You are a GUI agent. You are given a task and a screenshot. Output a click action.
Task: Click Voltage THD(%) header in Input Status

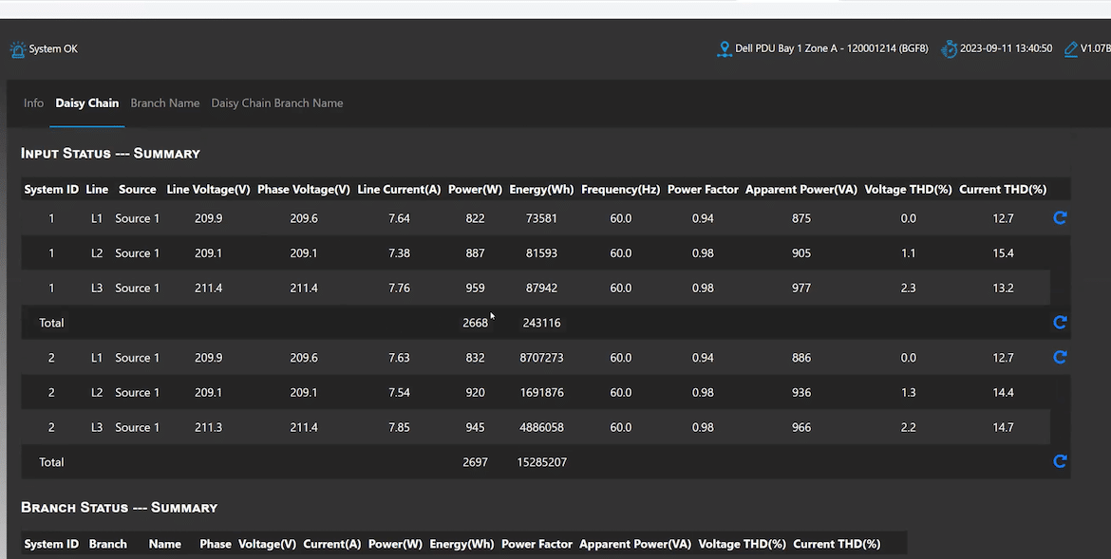pyautogui.click(x=909, y=189)
